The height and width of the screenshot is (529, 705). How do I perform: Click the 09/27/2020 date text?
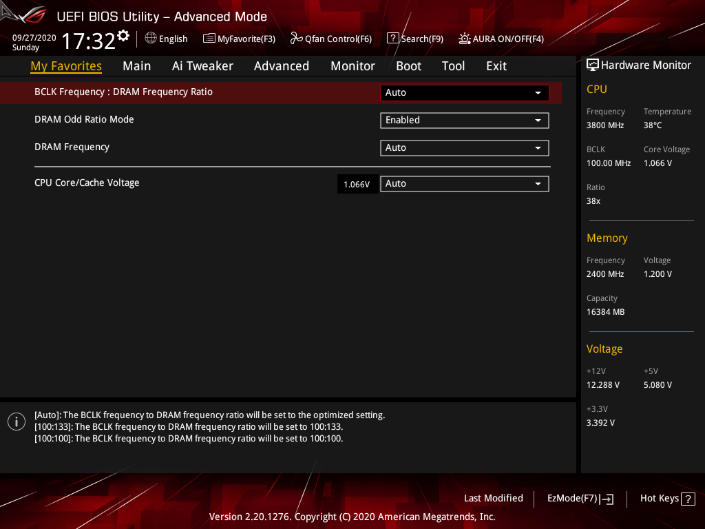(x=34, y=38)
